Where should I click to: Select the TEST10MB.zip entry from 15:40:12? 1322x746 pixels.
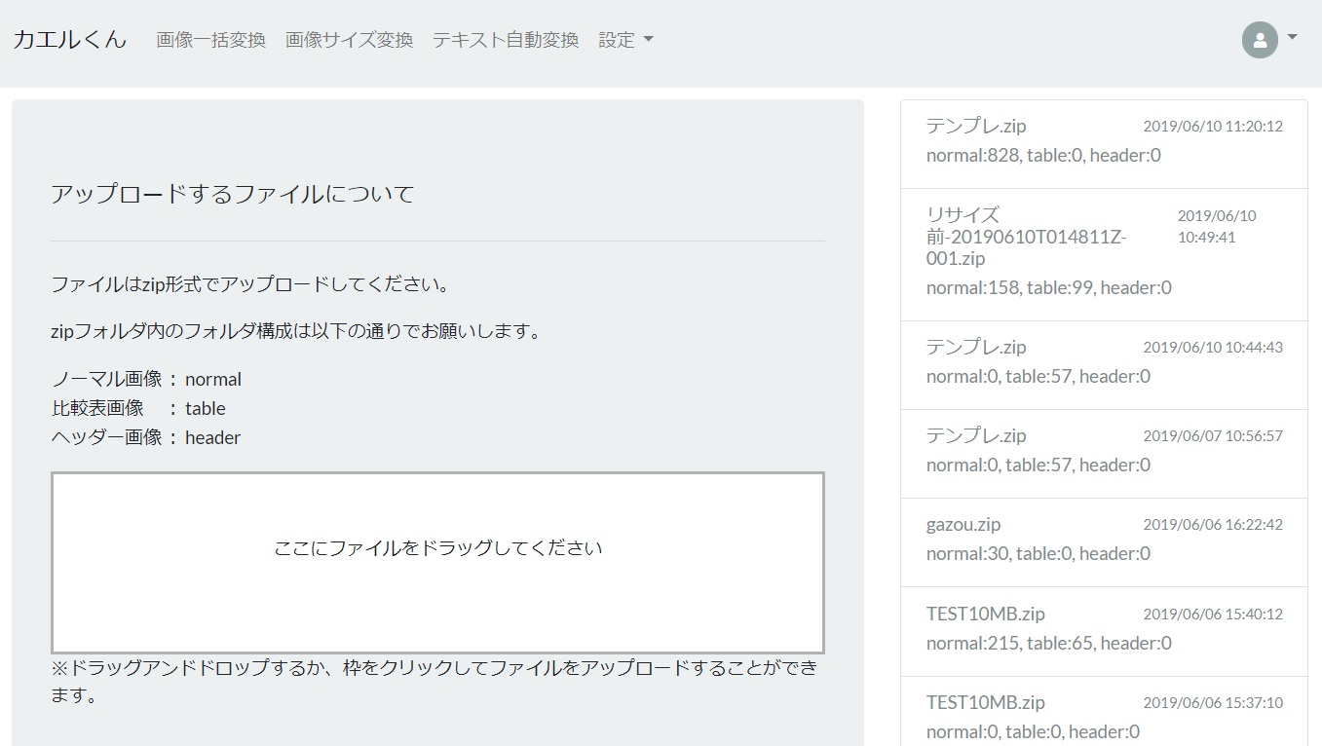(985, 614)
